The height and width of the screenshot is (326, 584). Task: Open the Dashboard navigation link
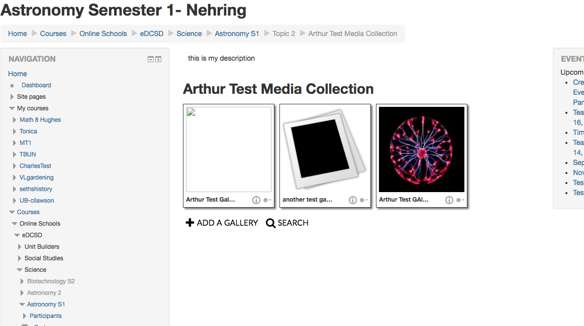tap(36, 85)
